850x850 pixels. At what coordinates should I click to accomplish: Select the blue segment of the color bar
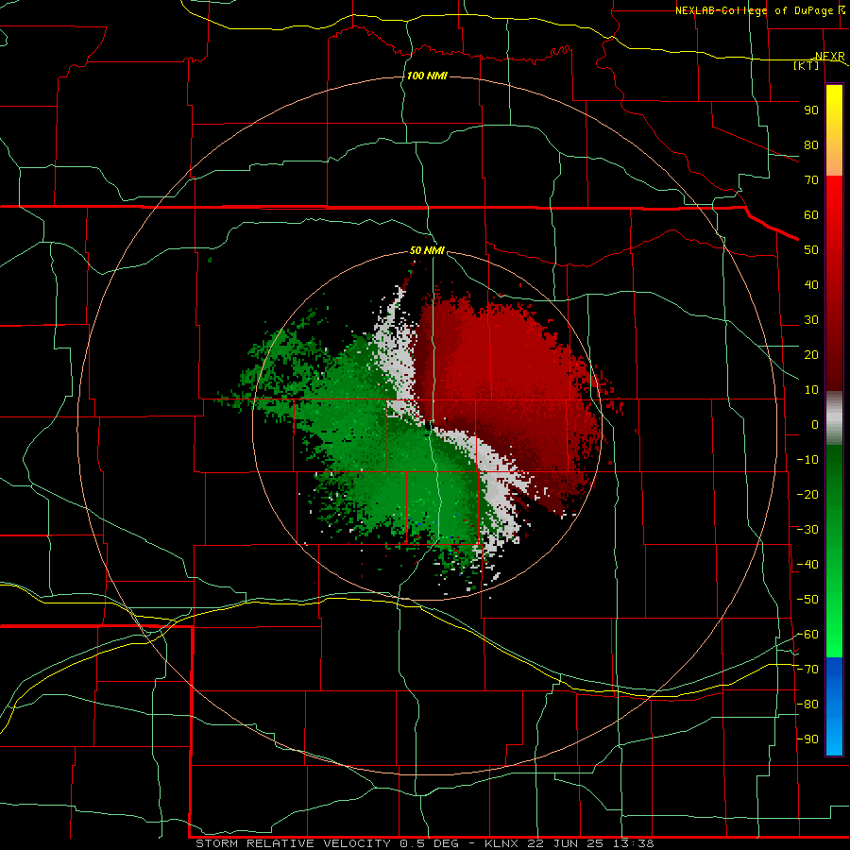pyautogui.click(x=834, y=706)
